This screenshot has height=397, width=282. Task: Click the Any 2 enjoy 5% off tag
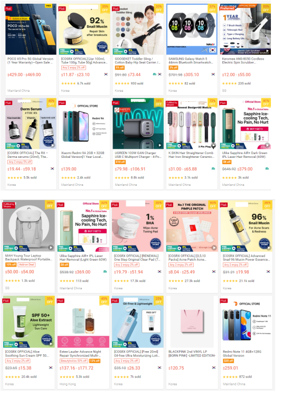[20, 162]
